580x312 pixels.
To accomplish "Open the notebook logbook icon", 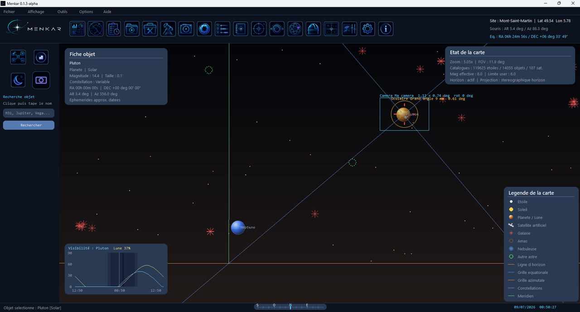I will click(241, 29).
